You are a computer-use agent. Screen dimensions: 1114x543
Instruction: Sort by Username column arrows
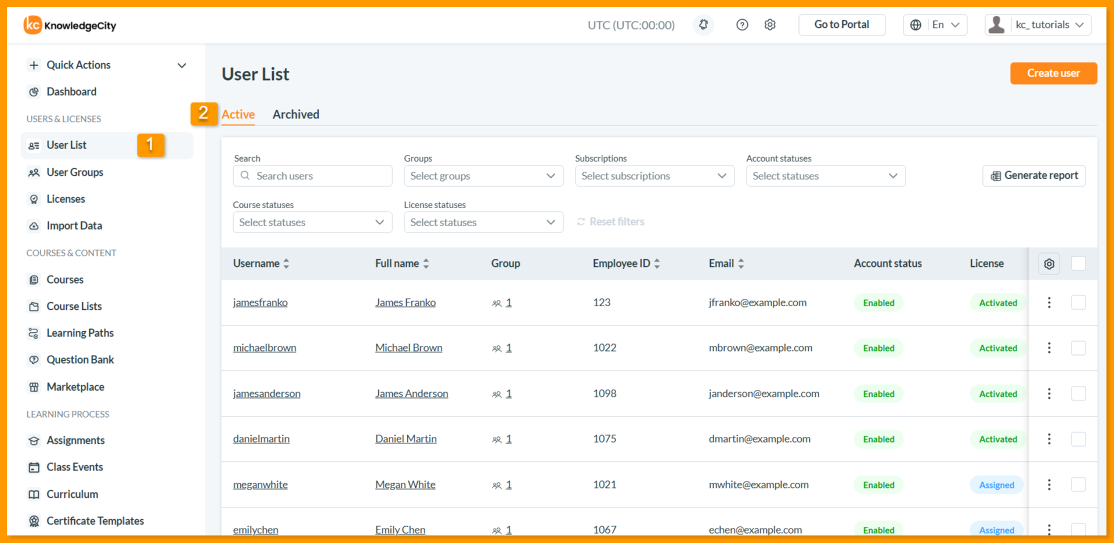(286, 263)
